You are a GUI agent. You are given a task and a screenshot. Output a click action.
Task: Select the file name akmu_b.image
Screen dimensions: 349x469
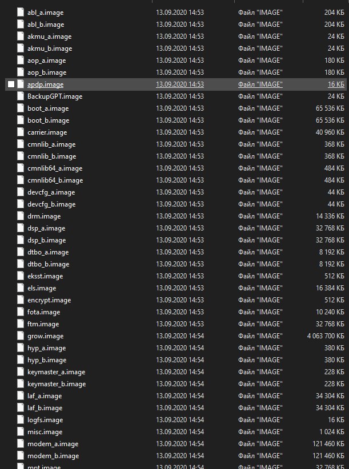point(50,48)
